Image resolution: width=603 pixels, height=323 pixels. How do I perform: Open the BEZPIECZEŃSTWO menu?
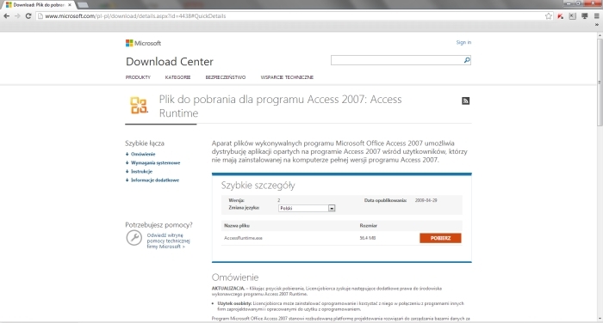click(226, 77)
